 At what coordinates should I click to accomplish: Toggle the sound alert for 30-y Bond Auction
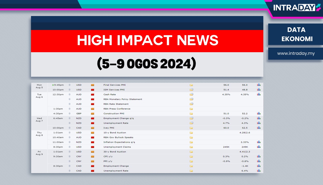(69, 152)
